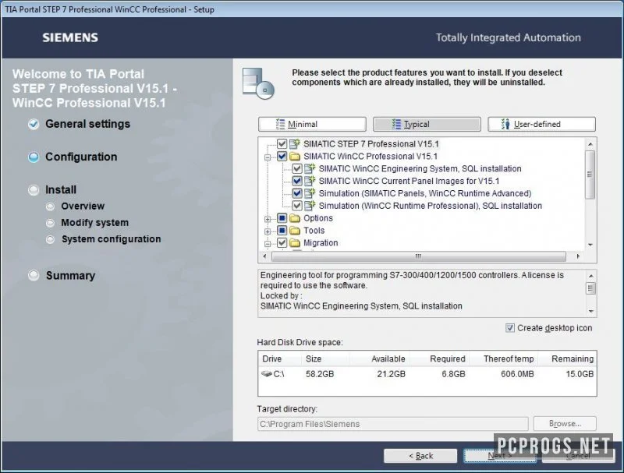Go to Summary step

(x=70, y=275)
